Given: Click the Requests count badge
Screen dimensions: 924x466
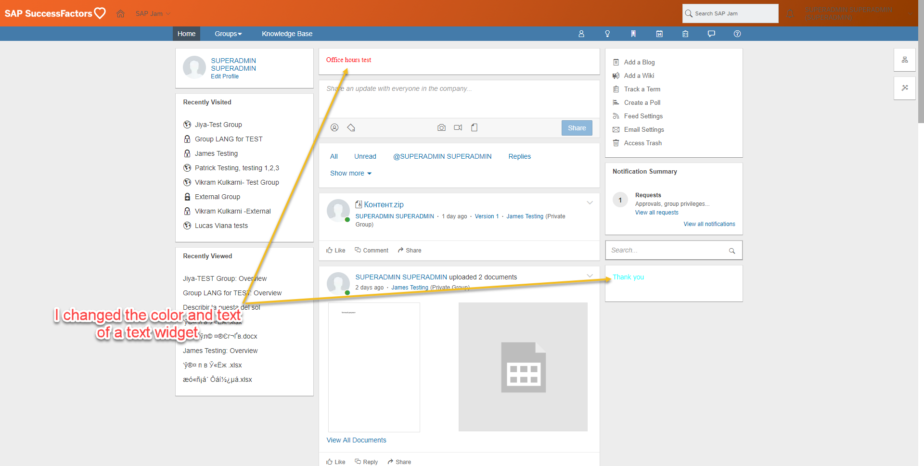Looking at the screenshot, I should (x=620, y=200).
